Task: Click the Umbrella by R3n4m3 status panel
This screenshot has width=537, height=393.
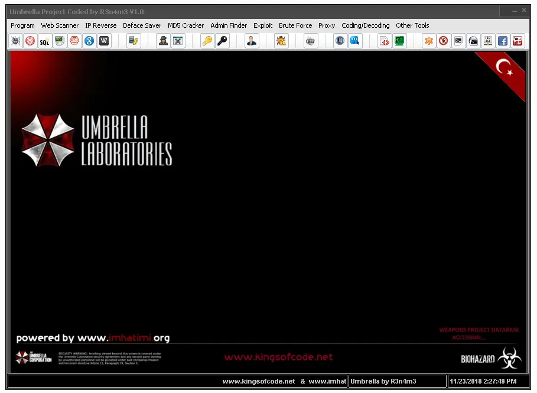Action: 395,381
